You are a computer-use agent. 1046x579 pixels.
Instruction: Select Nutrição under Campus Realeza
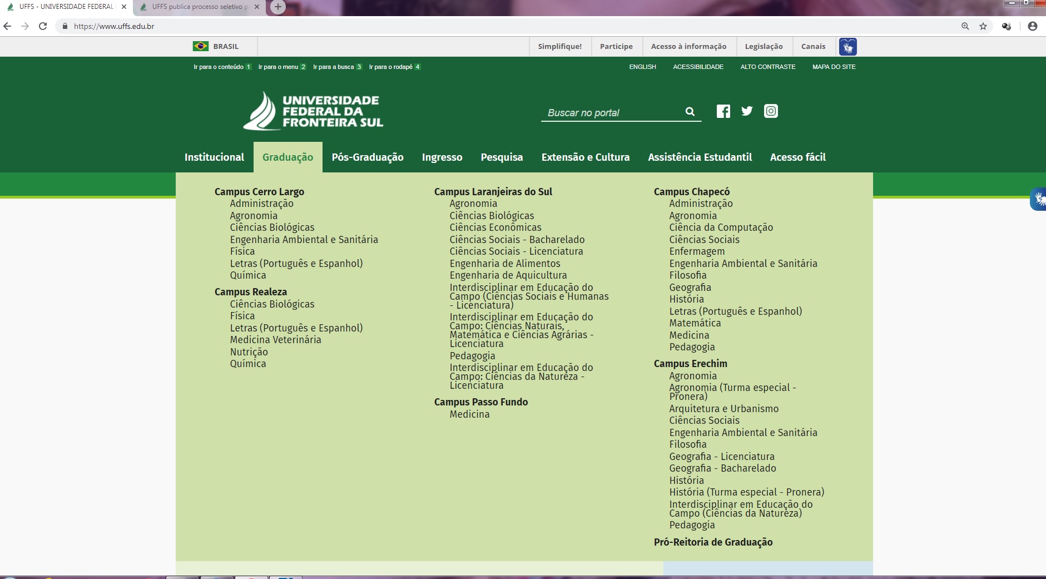click(249, 352)
